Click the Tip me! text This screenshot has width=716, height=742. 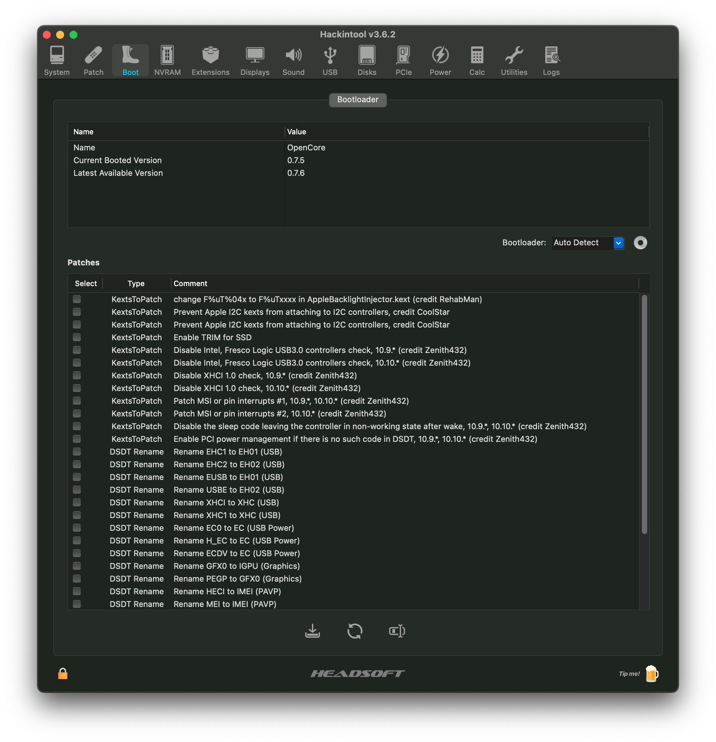coord(629,674)
